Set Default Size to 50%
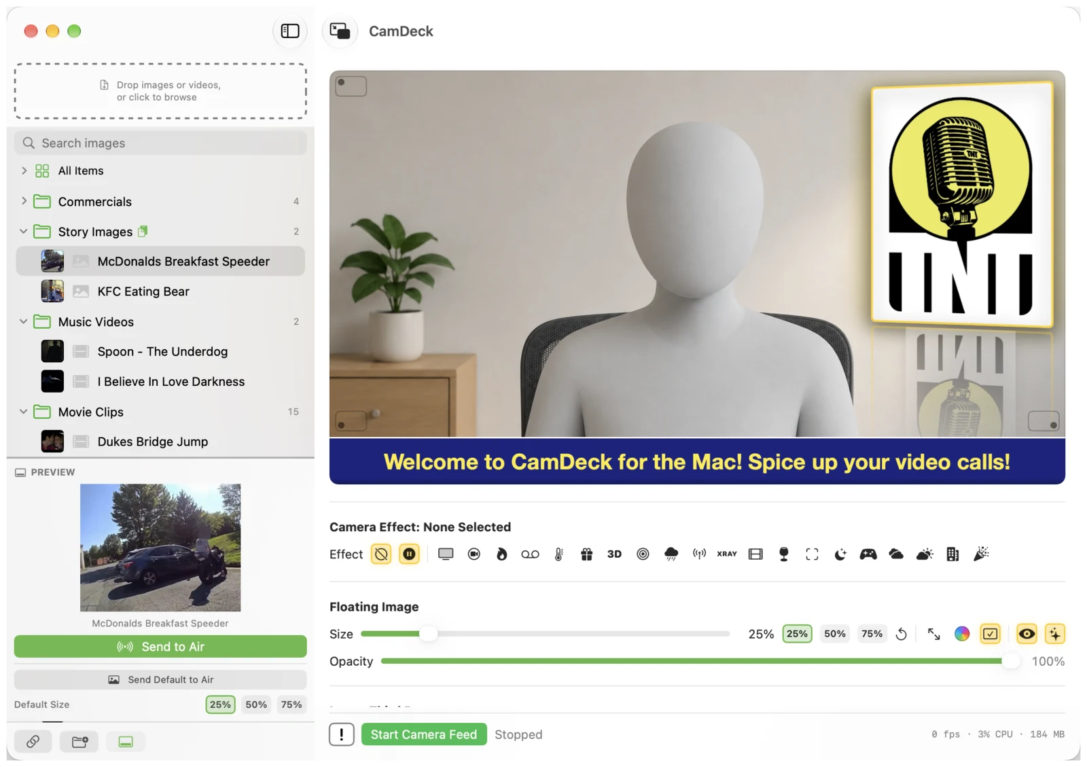The image size is (1087, 767). [x=256, y=704]
